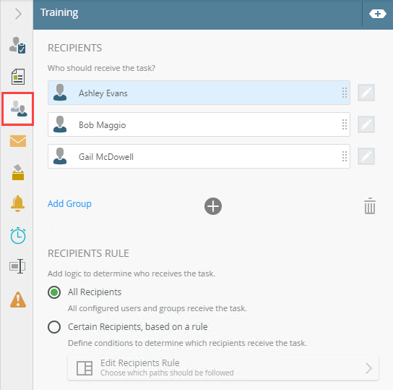Screen dimensions: 393x390
Task: Select the Bob Maggio recipient row
Action: click(x=199, y=124)
